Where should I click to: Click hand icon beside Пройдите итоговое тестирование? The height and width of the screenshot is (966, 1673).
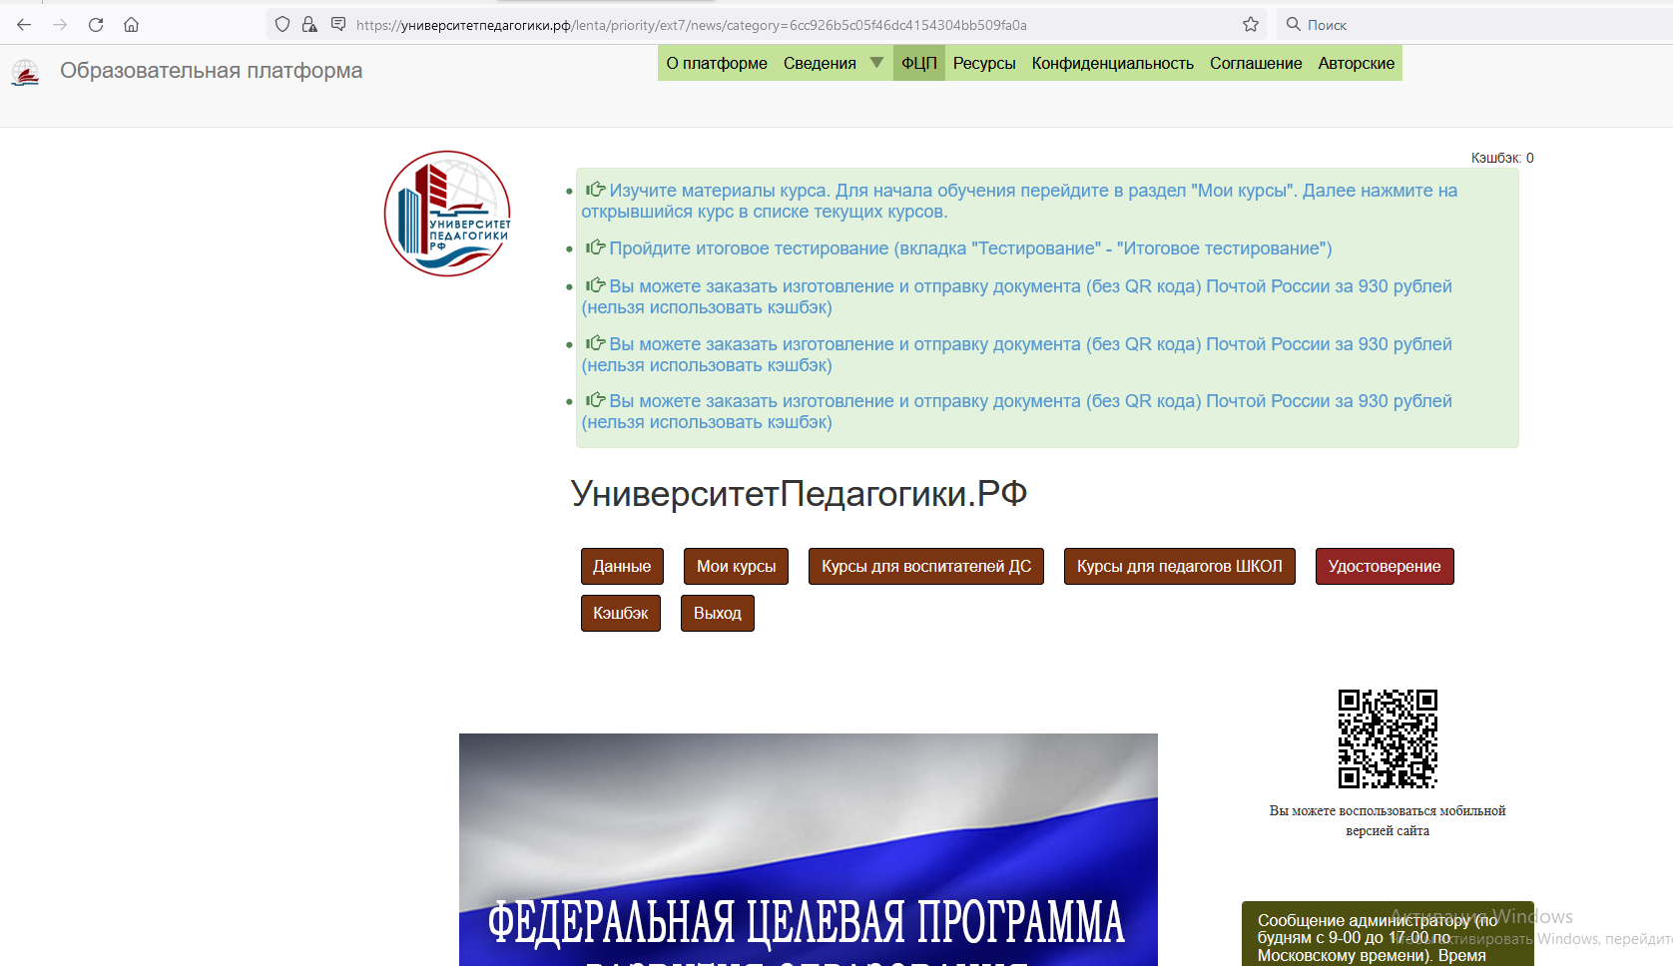tap(595, 247)
